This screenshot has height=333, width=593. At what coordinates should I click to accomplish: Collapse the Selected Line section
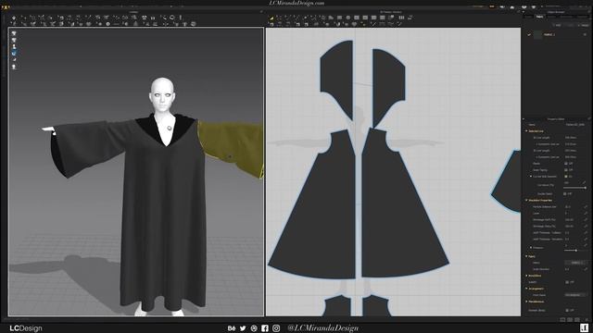(x=526, y=131)
